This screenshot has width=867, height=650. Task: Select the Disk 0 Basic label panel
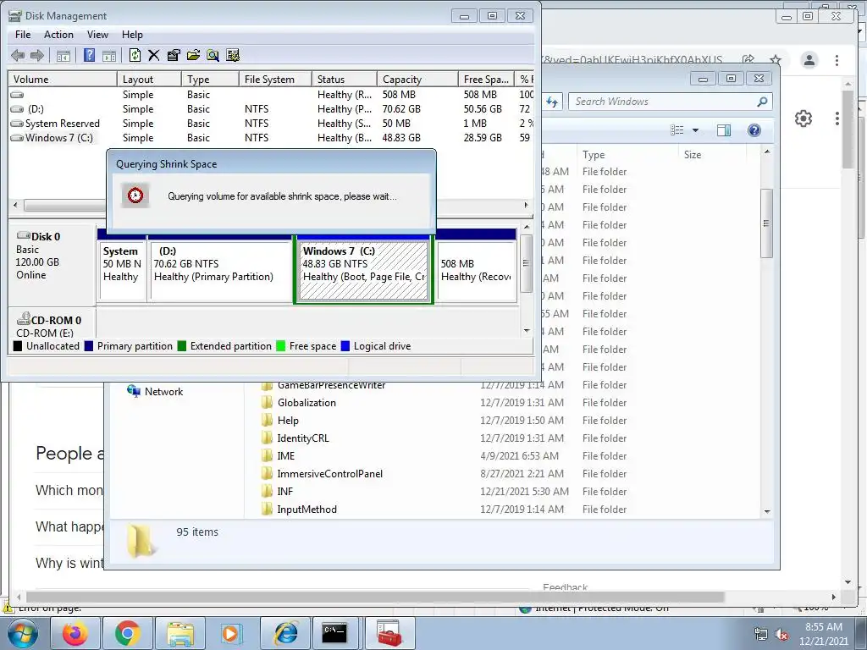click(x=52, y=263)
